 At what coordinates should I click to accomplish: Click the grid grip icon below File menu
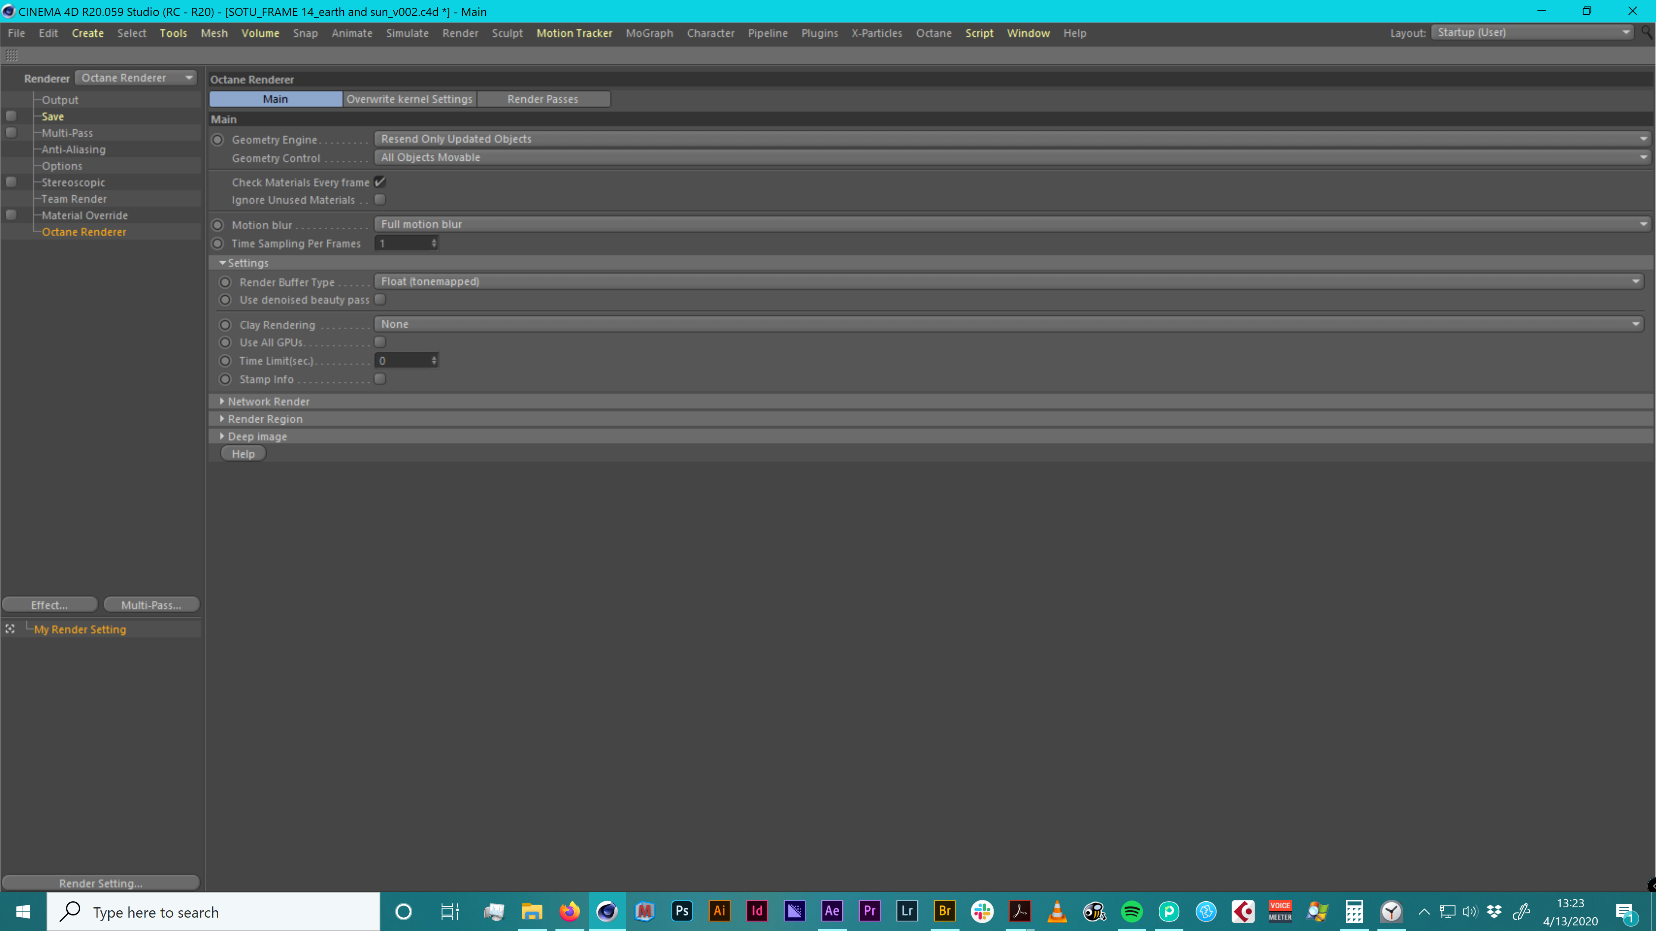(12, 55)
